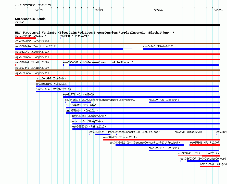Screen dimensions: 227x184
Task: Click the esv3892481 (Suktitipat2014) label
Action: 198,153
